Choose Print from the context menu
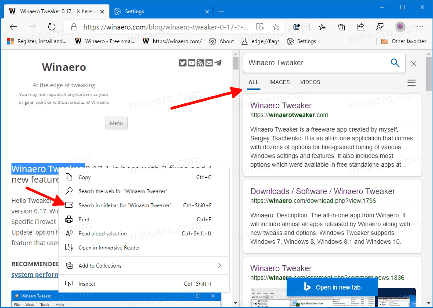 click(144, 220)
